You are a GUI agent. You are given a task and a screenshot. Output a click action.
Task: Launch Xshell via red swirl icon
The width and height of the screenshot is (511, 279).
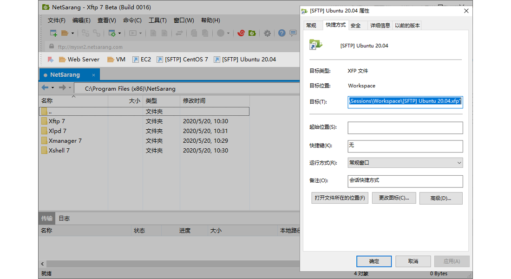(241, 33)
